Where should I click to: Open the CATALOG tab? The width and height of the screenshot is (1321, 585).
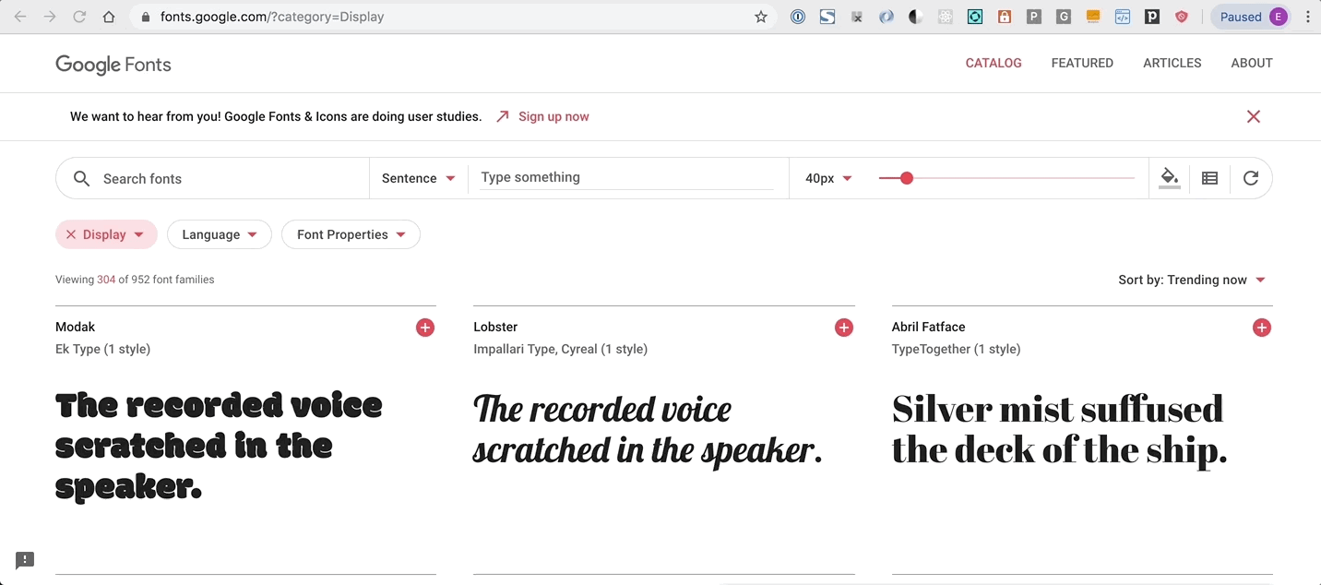[x=994, y=63]
